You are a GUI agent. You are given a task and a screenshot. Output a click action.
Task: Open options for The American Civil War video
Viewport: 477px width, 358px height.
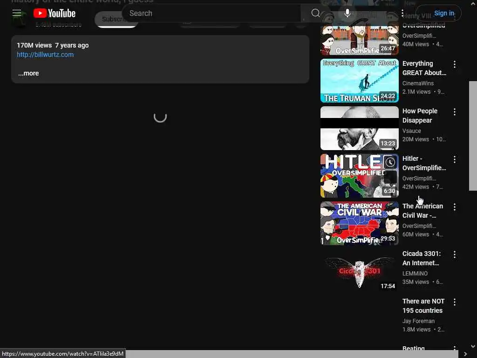click(x=455, y=207)
